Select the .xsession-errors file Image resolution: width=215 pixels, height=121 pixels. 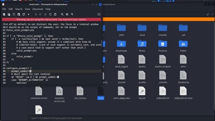(39, 93)
